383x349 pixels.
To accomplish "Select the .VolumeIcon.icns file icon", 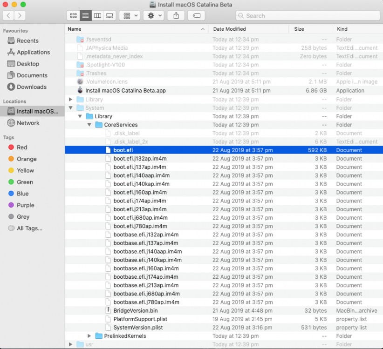I will (x=80, y=81).
